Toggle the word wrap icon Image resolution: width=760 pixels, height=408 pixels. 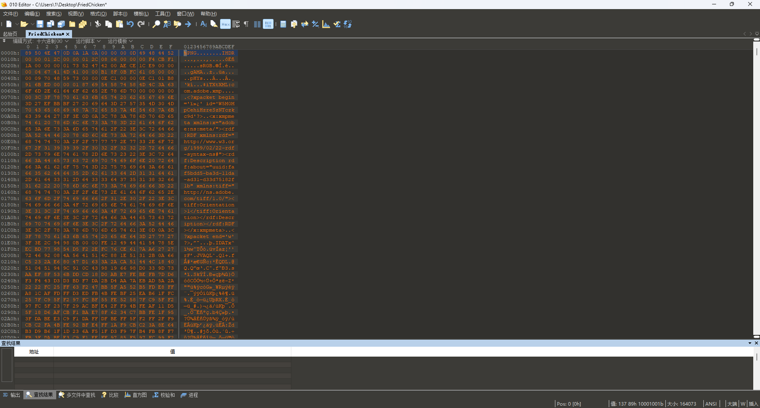point(236,24)
